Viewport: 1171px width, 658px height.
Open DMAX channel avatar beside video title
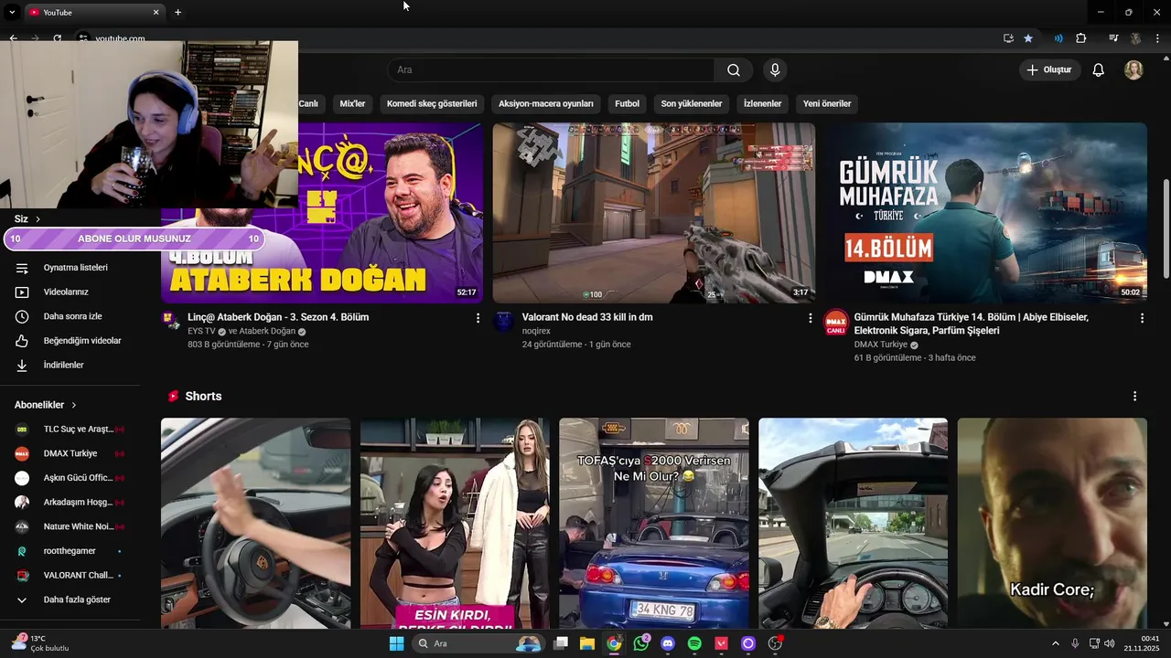pos(836,323)
